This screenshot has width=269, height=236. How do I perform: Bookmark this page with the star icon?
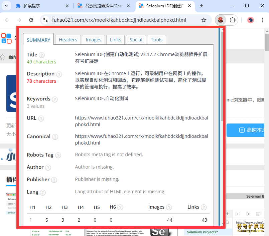204,20
